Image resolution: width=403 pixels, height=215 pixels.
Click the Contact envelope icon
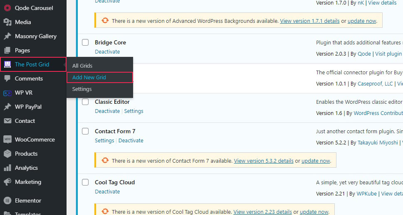point(7,121)
